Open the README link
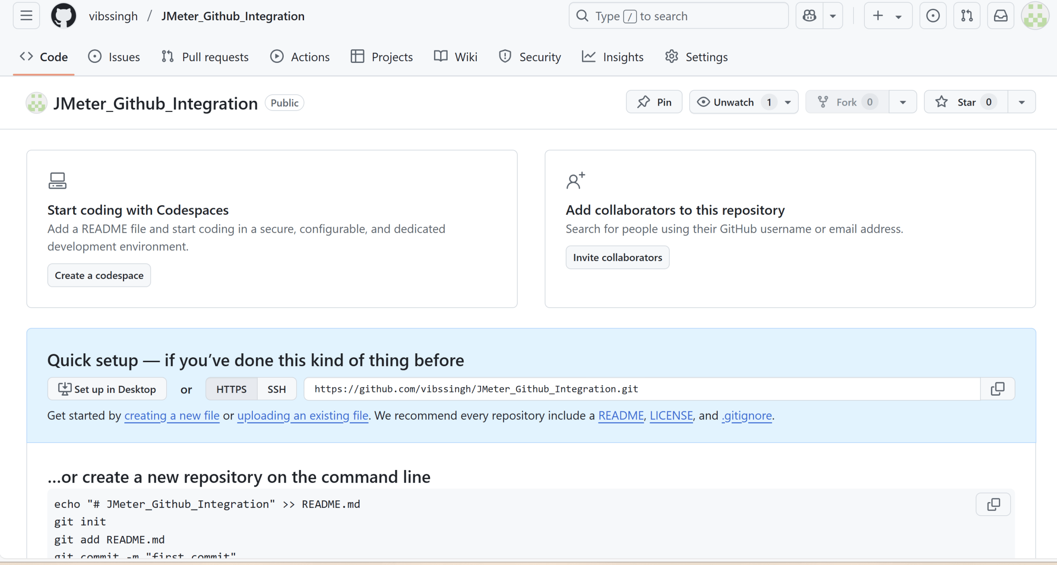The height and width of the screenshot is (565, 1057). click(621, 415)
